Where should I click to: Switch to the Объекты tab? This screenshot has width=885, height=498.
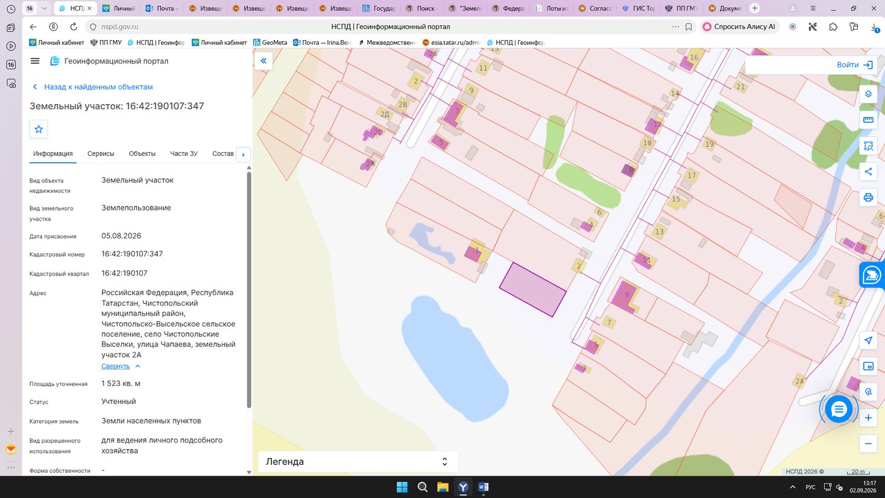click(142, 153)
